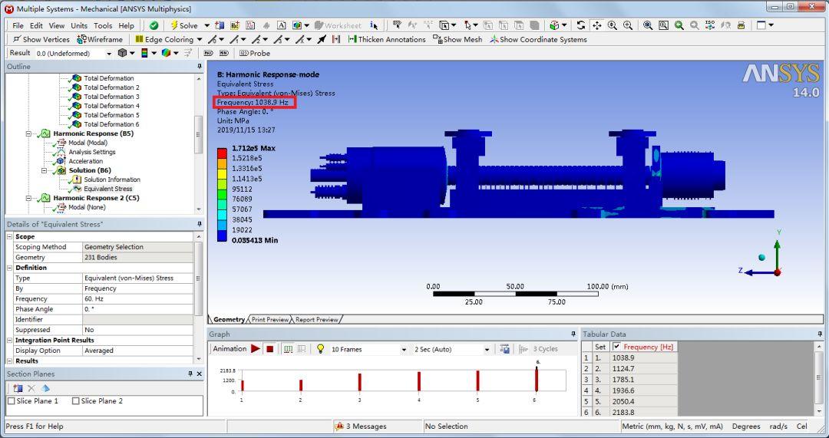Open the Units menu
Screen dimensions: 829x438
pos(79,25)
